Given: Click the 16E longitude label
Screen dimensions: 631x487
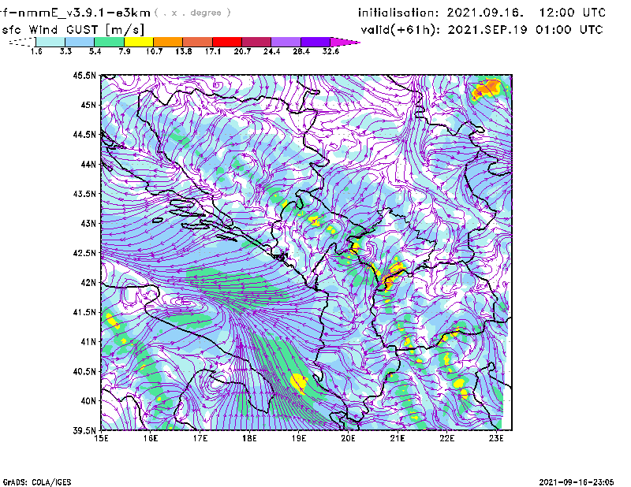Looking at the screenshot, I should (151, 438).
